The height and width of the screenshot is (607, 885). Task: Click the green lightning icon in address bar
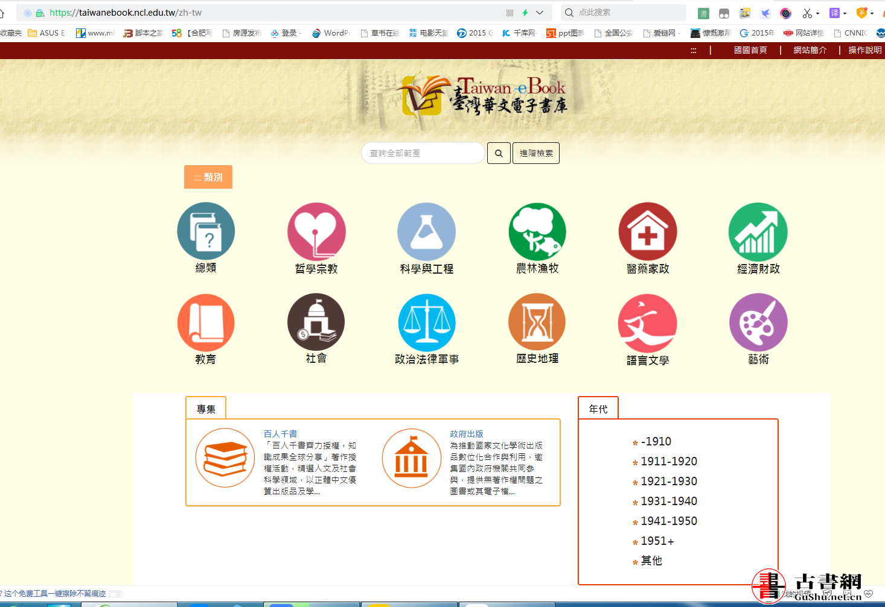click(x=525, y=13)
